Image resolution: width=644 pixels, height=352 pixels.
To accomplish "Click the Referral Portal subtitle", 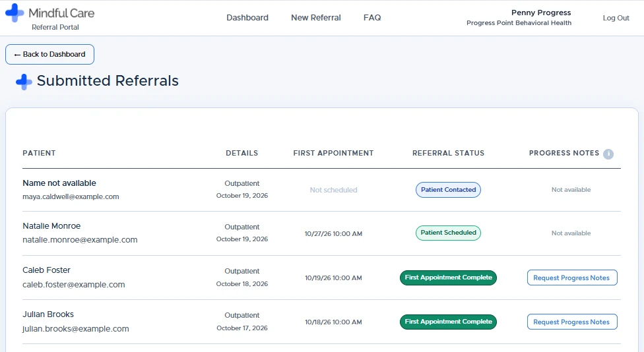I will [x=55, y=27].
